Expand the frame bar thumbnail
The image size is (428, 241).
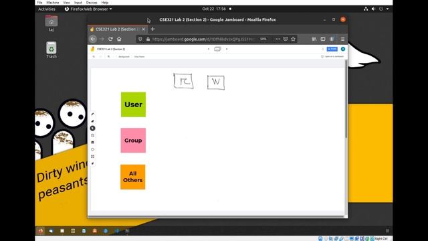click(217, 49)
